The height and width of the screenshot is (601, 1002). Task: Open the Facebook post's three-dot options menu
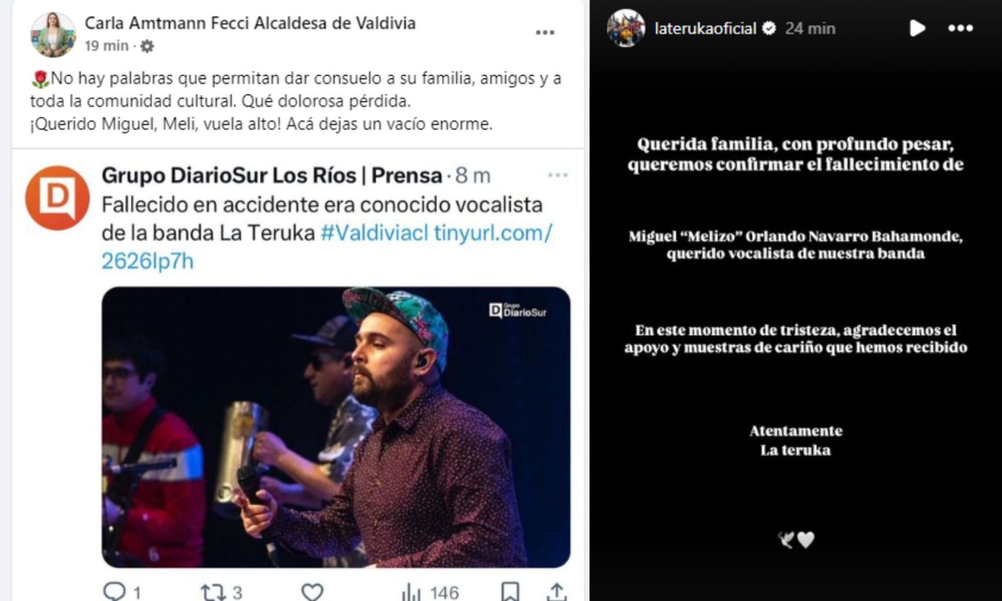[545, 32]
